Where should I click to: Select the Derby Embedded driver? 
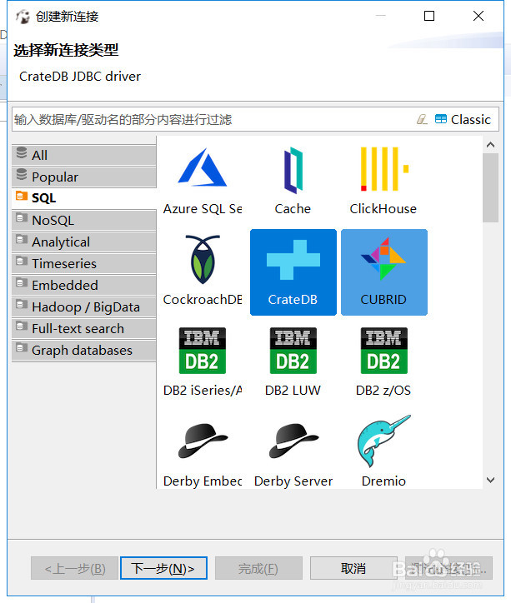(x=203, y=452)
